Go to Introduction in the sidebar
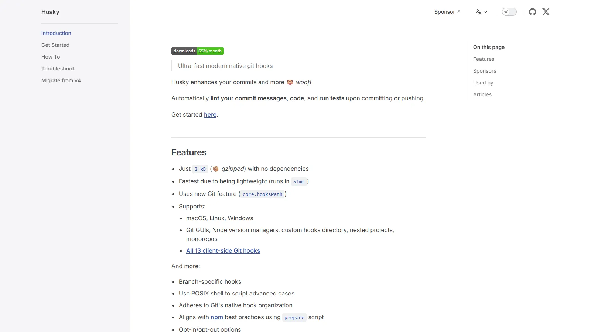 [x=56, y=33]
